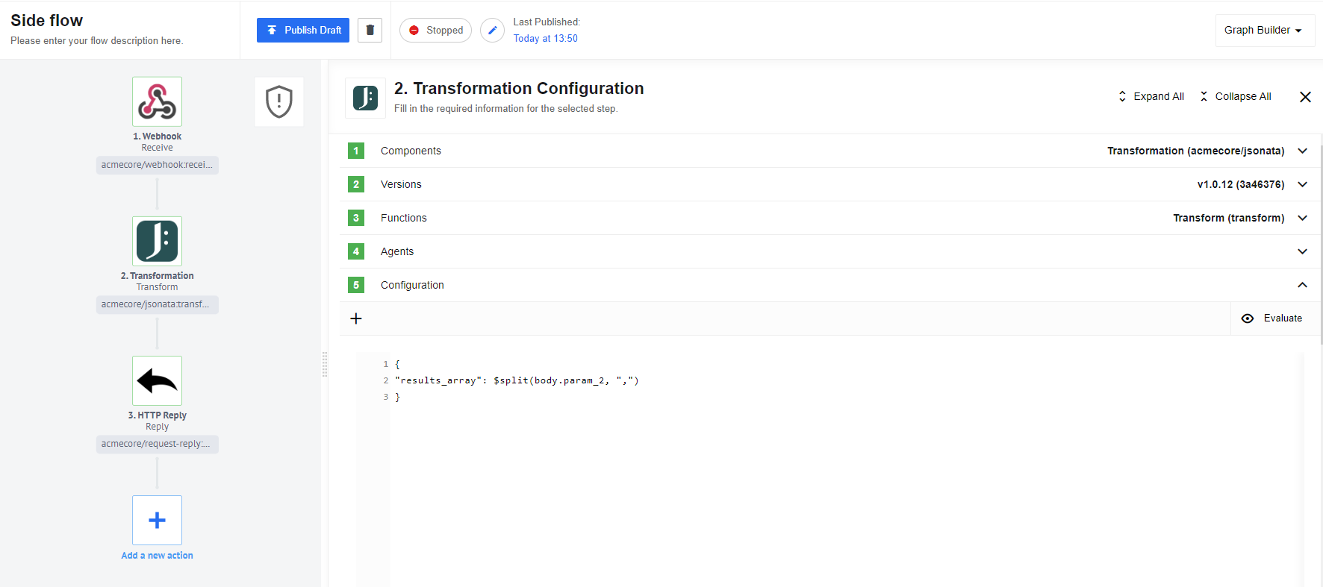Select the Functions section label
The width and height of the screenshot is (1323, 587).
click(x=404, y=218)
